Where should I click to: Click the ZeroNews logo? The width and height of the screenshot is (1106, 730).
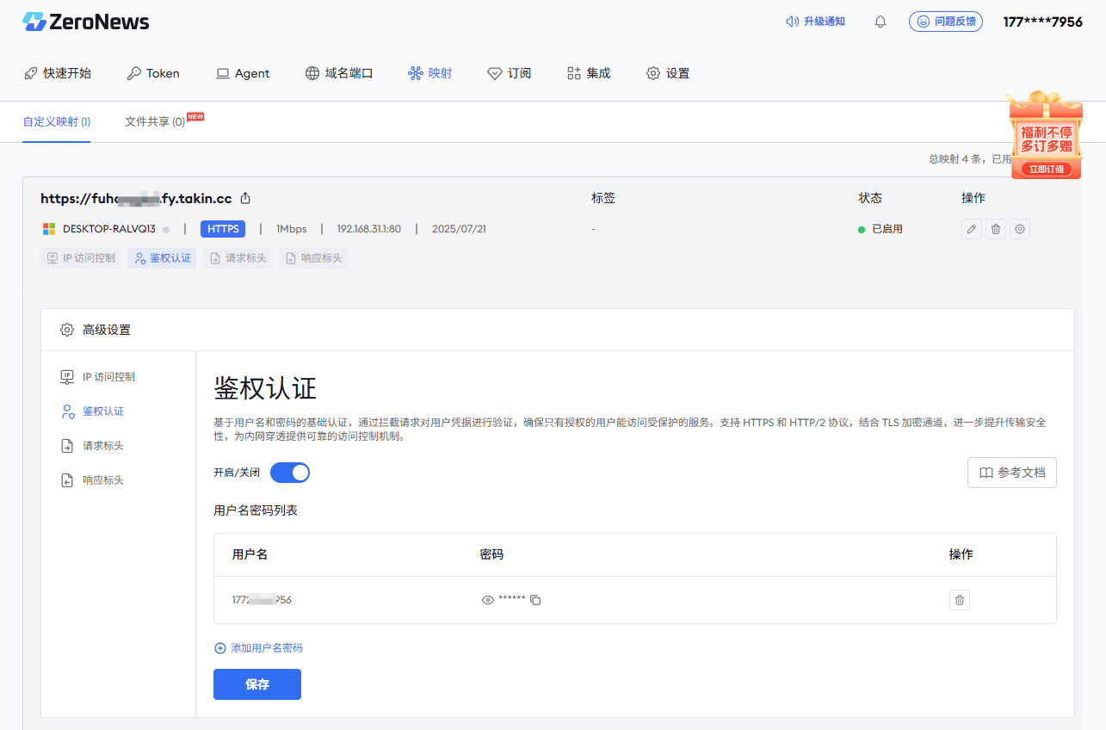pos(84,22)
